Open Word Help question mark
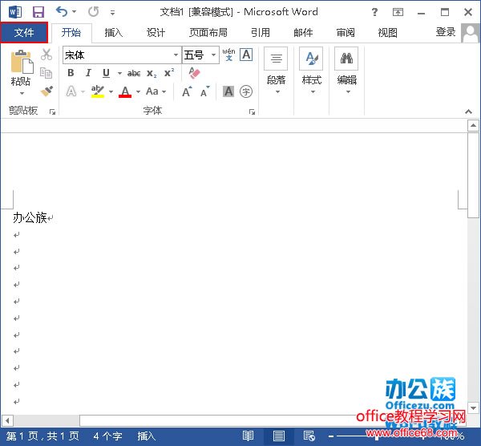The width and height of the screenshot is (481, 446). point(374,12)
